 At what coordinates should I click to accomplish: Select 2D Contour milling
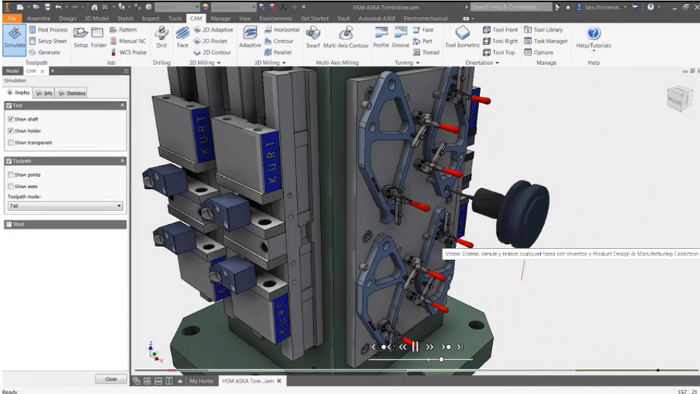coord(213,52)
